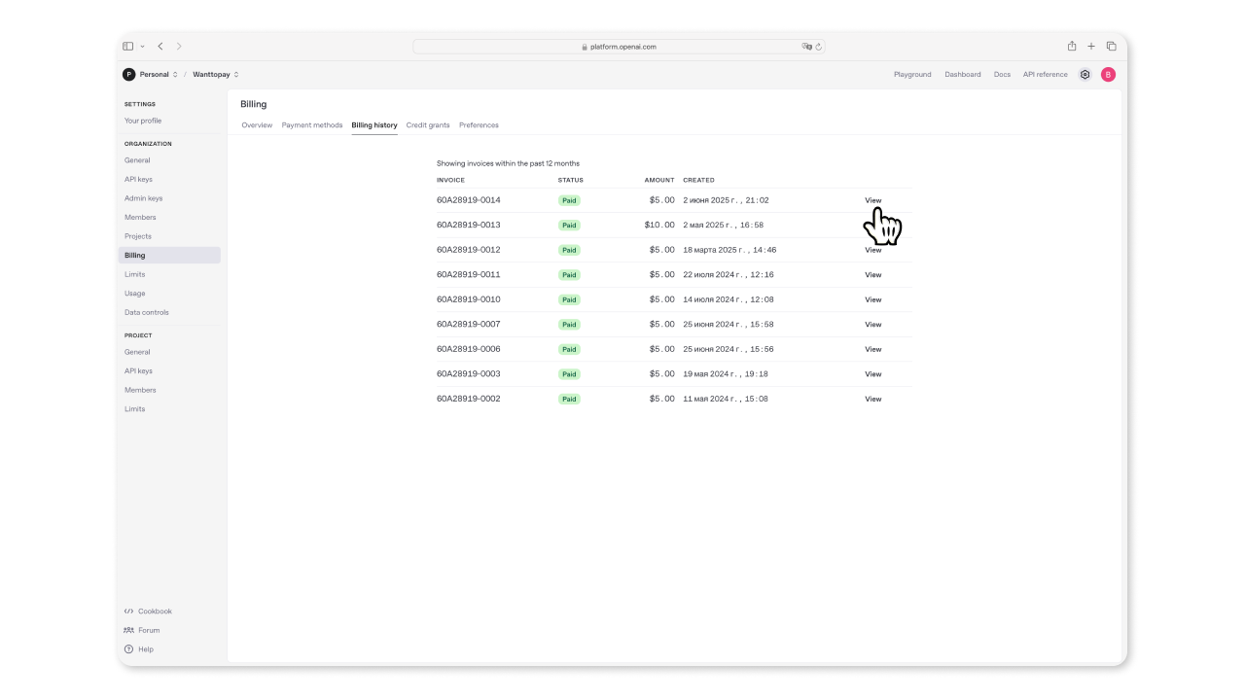Open API keys under Organization

pos(138,180)
